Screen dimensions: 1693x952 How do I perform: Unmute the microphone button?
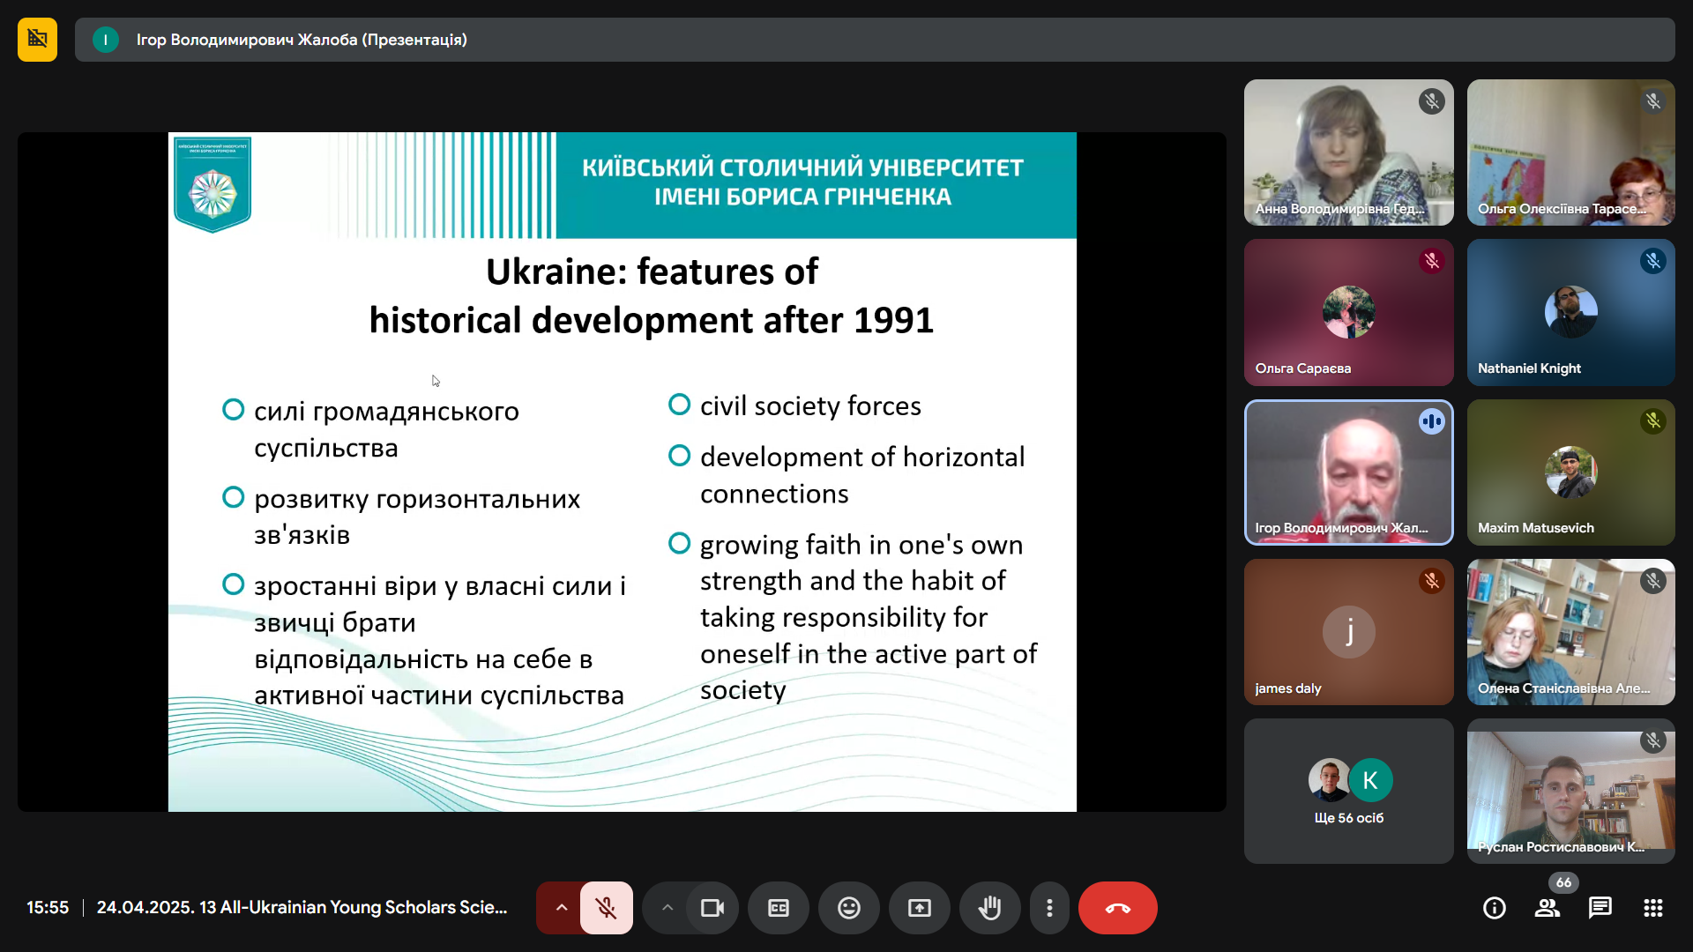(606, 908)
